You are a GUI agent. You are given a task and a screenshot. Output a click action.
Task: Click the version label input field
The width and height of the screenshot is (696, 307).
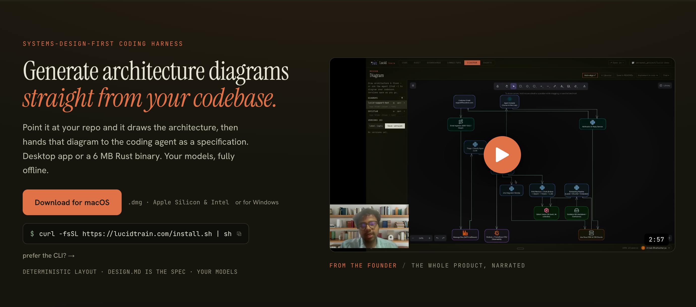(x=376, y=126)
